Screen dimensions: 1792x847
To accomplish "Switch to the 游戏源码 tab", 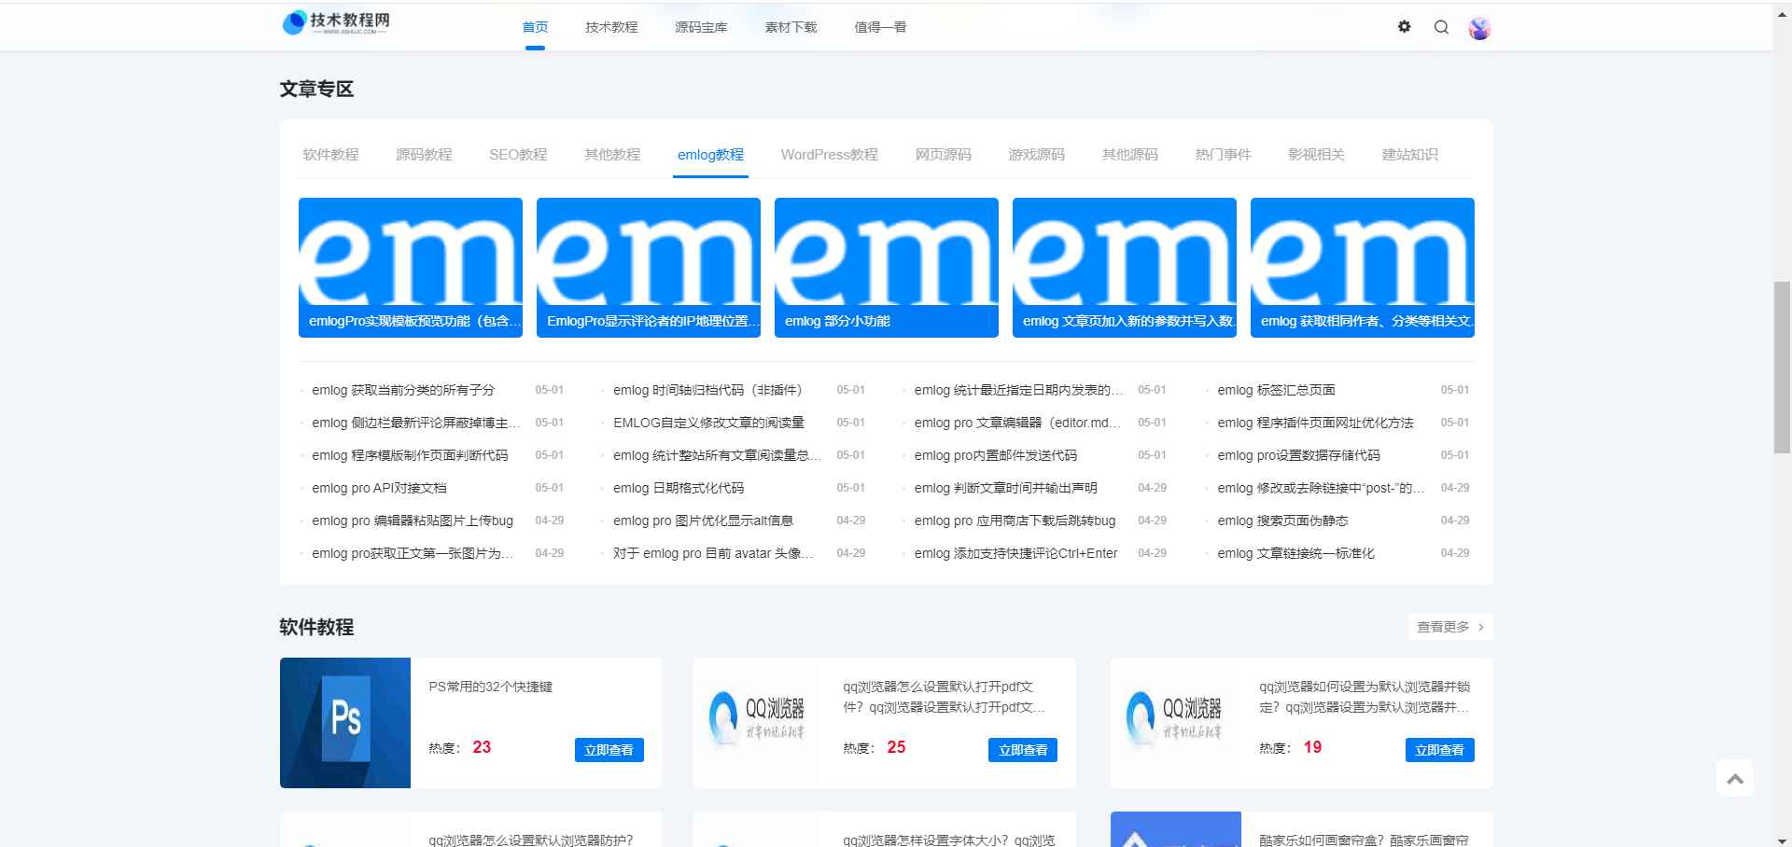I will 1036,155.
